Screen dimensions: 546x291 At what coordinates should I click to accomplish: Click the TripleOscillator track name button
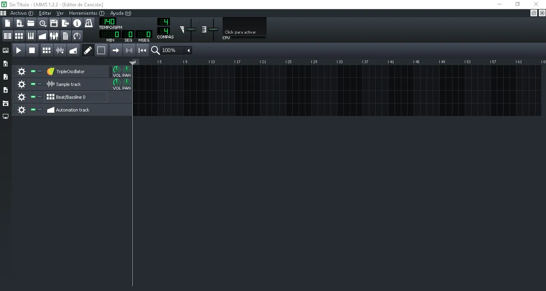[x=76, y=71]
